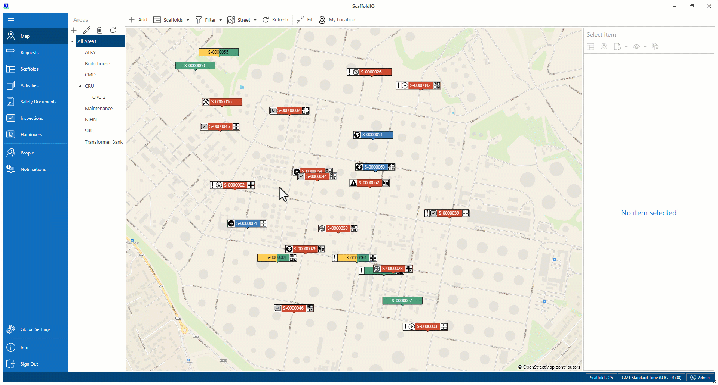Open Global Settings gear icon
Image resolution: width=718 pixels, height=385 pixels.
11,329
